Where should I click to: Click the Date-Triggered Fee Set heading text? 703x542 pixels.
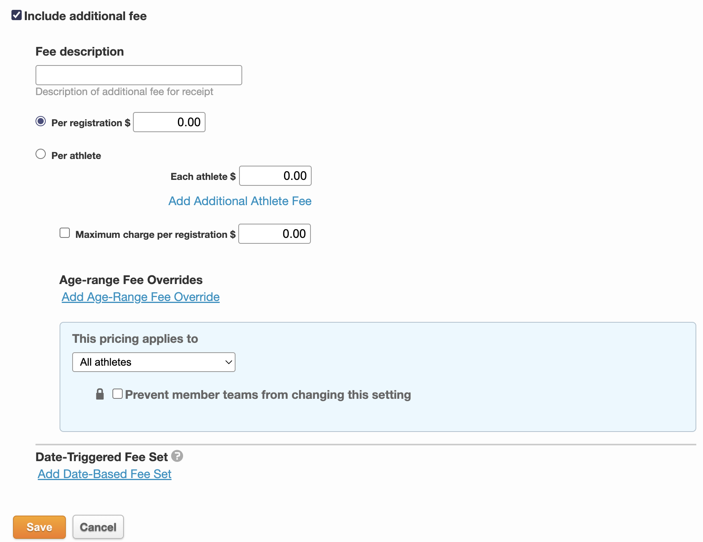[101, 457]
